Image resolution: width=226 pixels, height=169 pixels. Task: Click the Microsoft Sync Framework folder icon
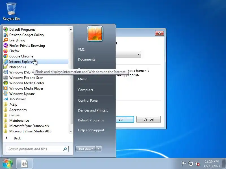click(6, 126)
